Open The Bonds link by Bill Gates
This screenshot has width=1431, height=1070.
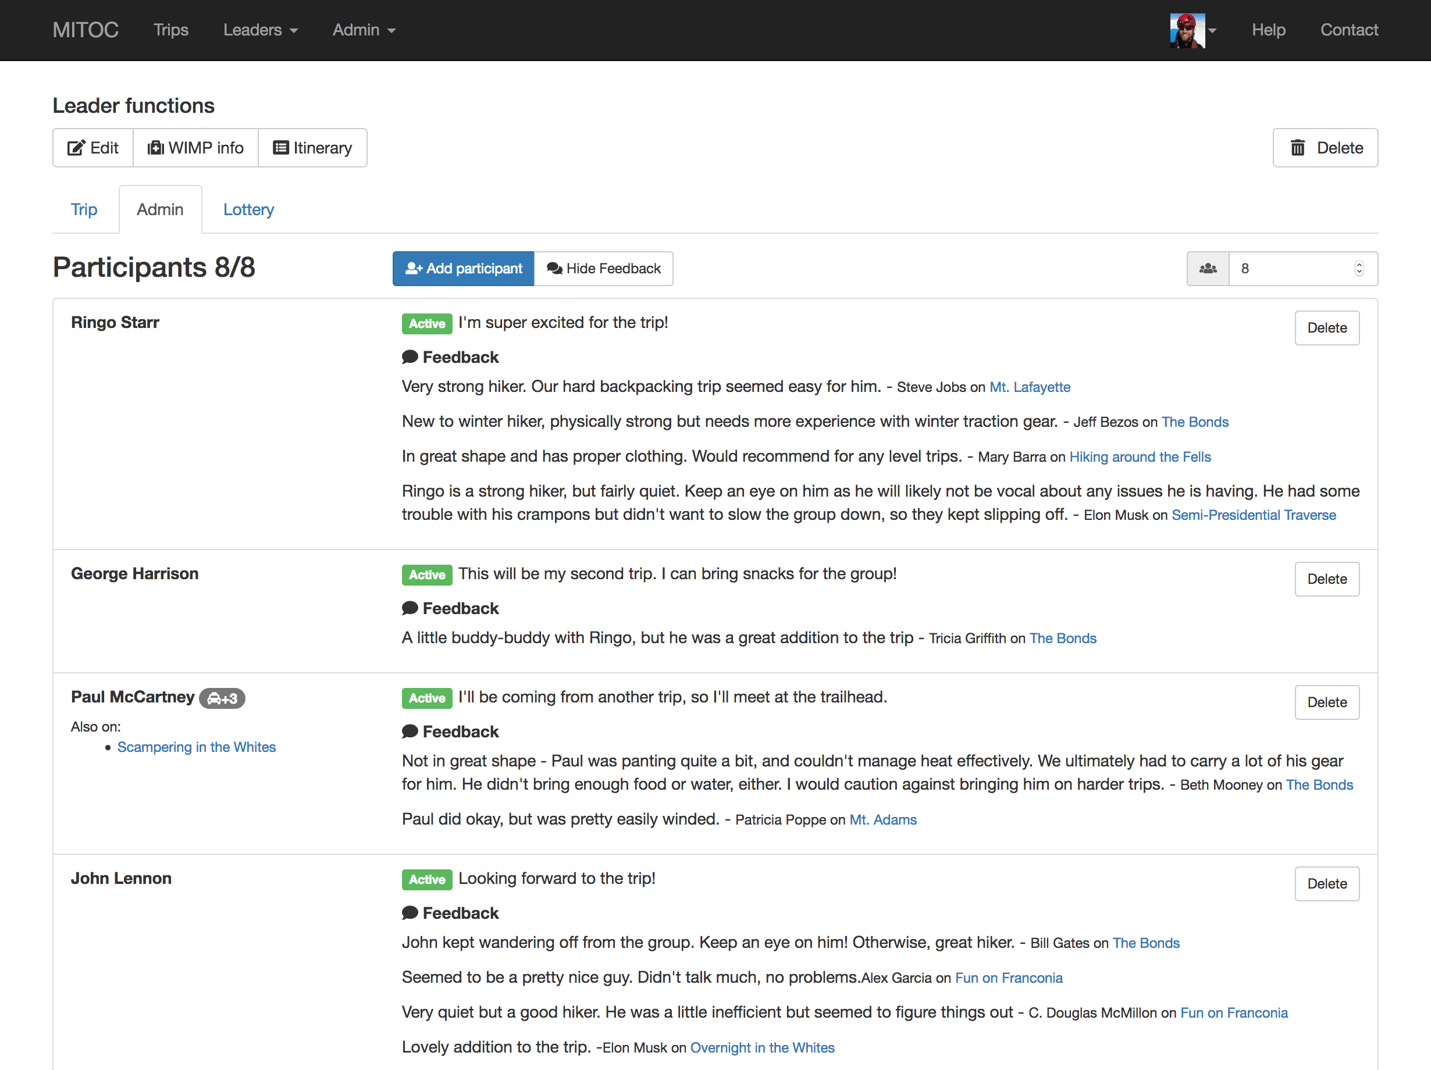coord(1146,943)
